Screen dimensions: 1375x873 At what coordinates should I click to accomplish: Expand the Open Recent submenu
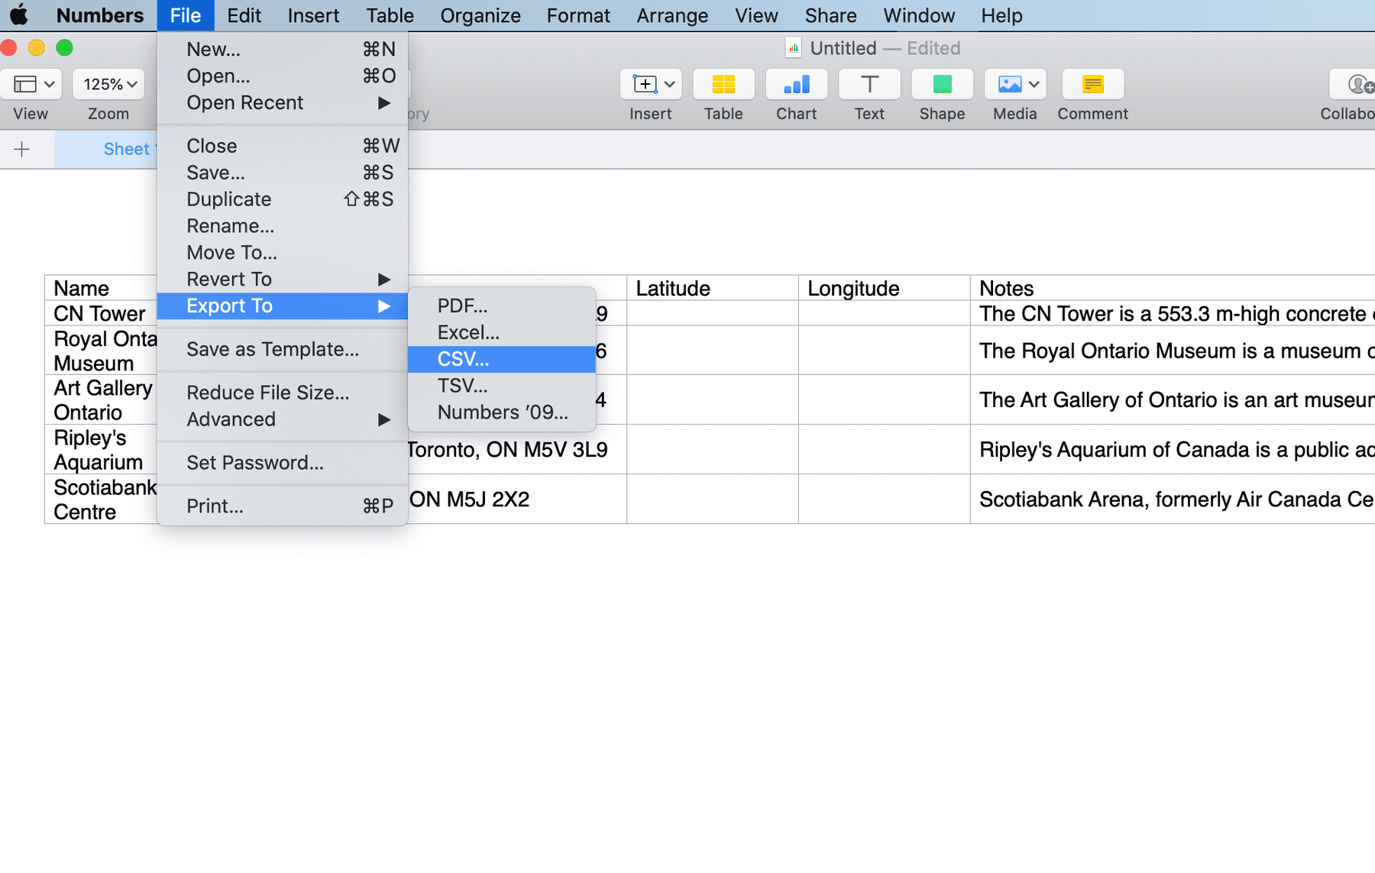coord(244,102)
